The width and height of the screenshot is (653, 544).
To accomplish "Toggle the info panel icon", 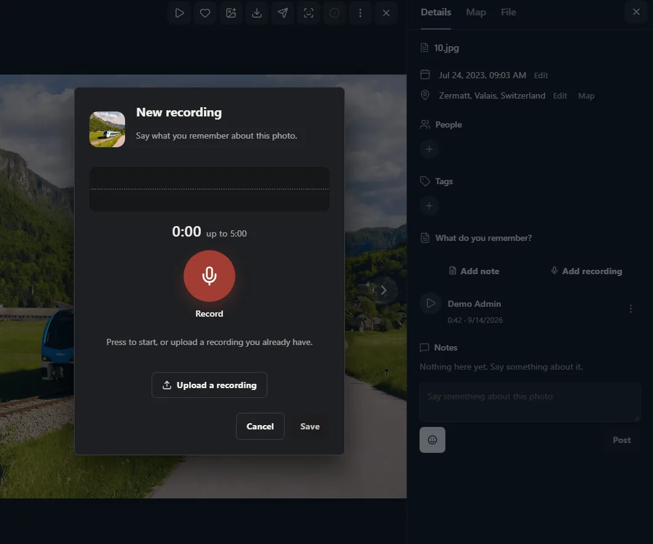I will [x=335, y=13].
